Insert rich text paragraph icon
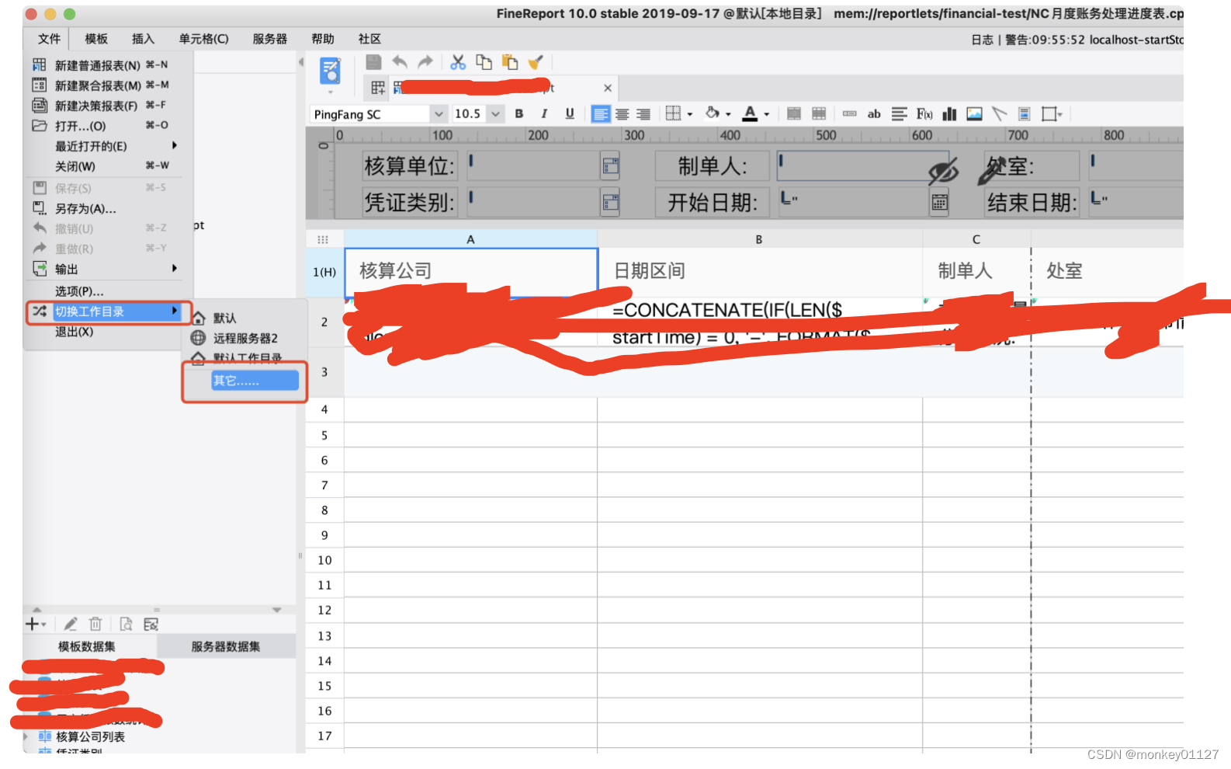 click(899, 114)
